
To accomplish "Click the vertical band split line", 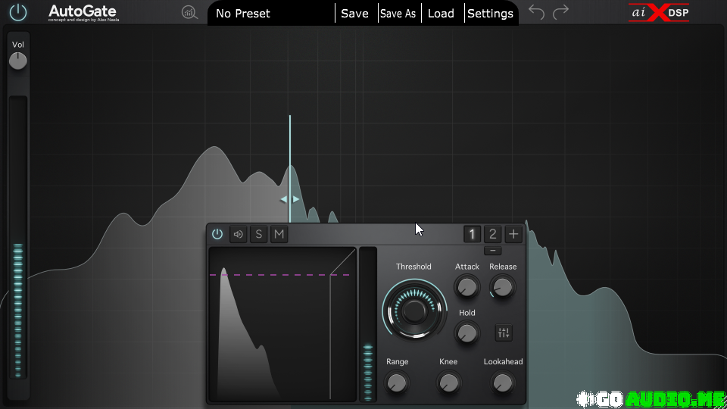I will coord(290,169).
